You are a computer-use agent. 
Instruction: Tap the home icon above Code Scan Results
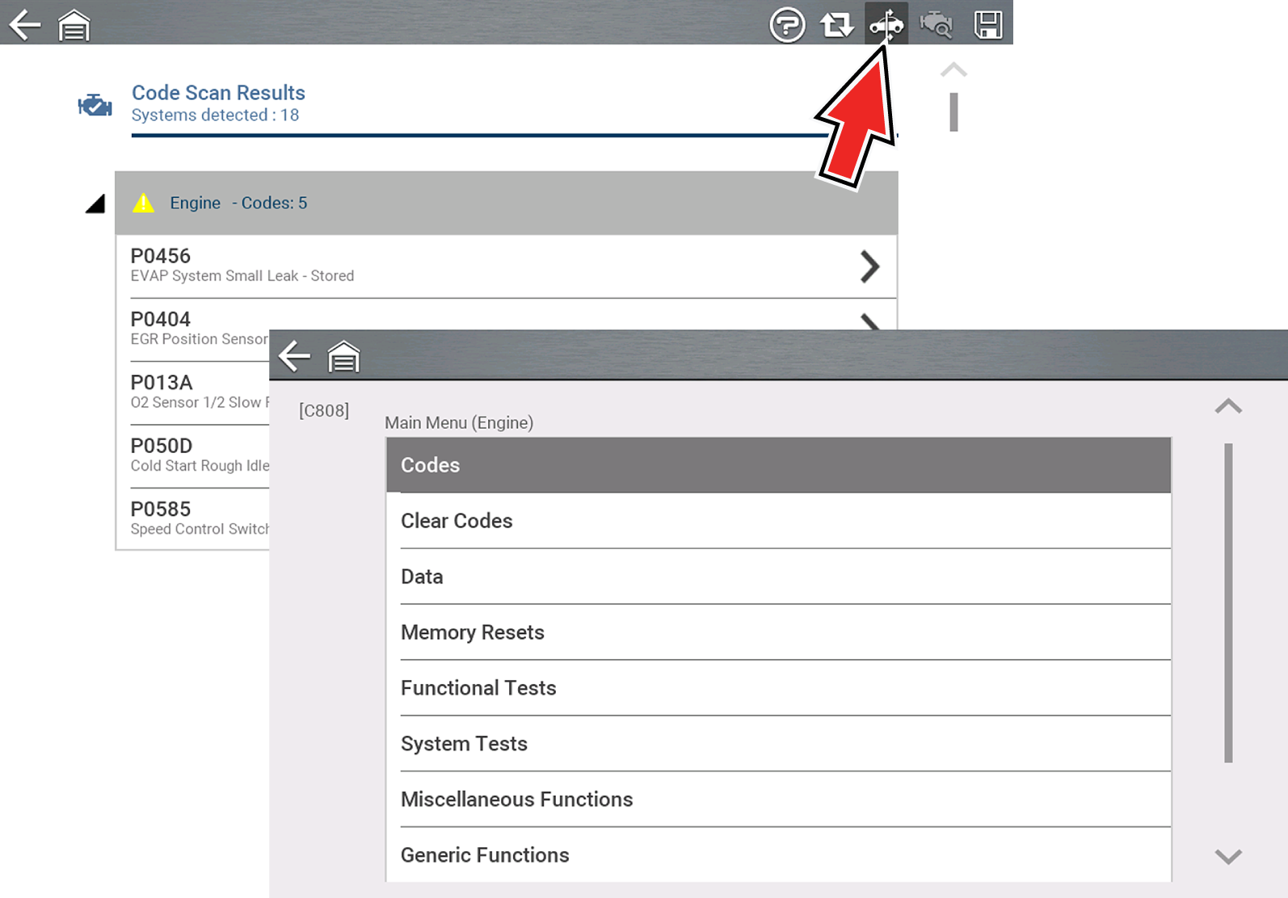click(x=74, y=25)
